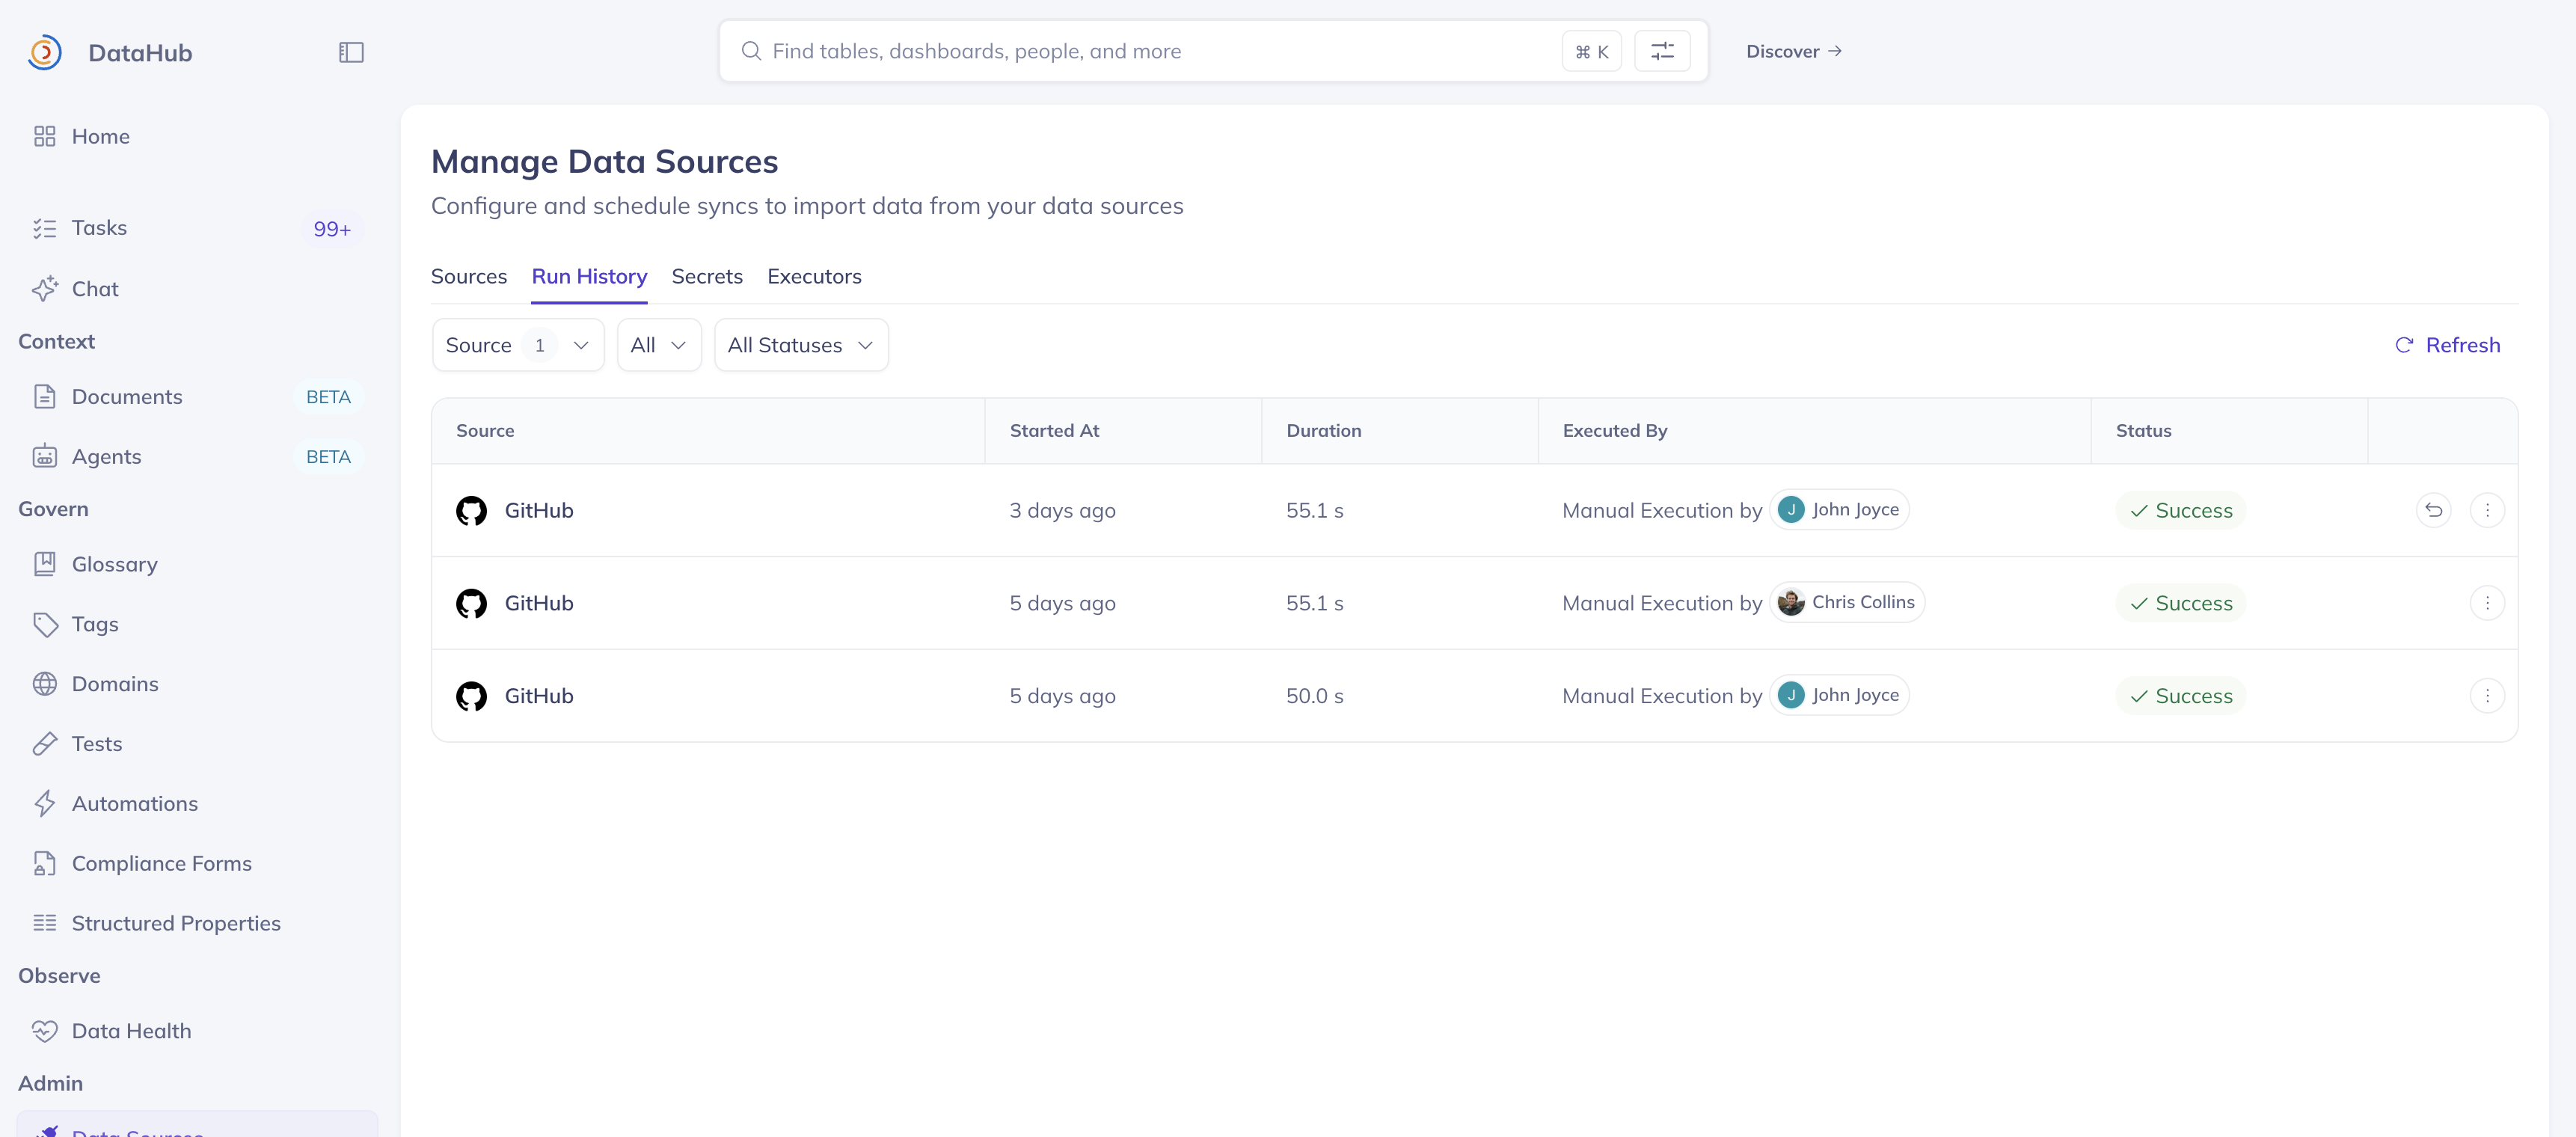The width and height of the screenshot is (2576, 1137).
Task: Click the magnifier icon in the search bar
Action: pyautogui.click(x=751, y=51)
